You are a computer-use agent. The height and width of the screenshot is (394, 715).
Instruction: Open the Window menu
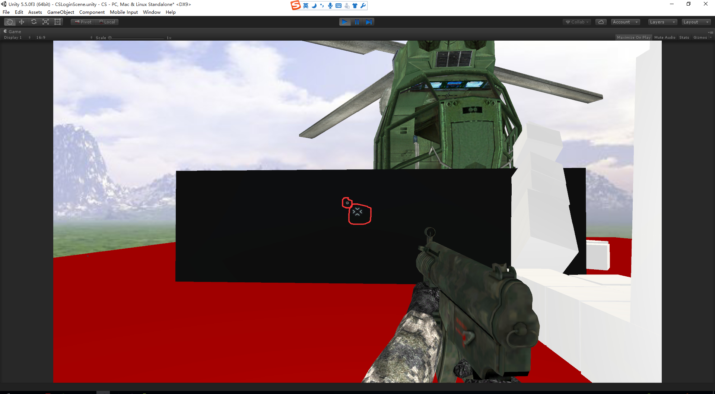pos(152,12)
